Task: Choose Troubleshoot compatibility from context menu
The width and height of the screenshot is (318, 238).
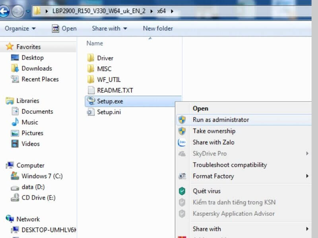Action: (x=230, y=165)
